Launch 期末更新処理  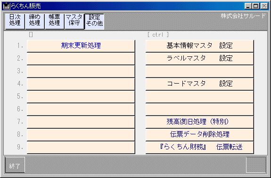coord(81,46)
